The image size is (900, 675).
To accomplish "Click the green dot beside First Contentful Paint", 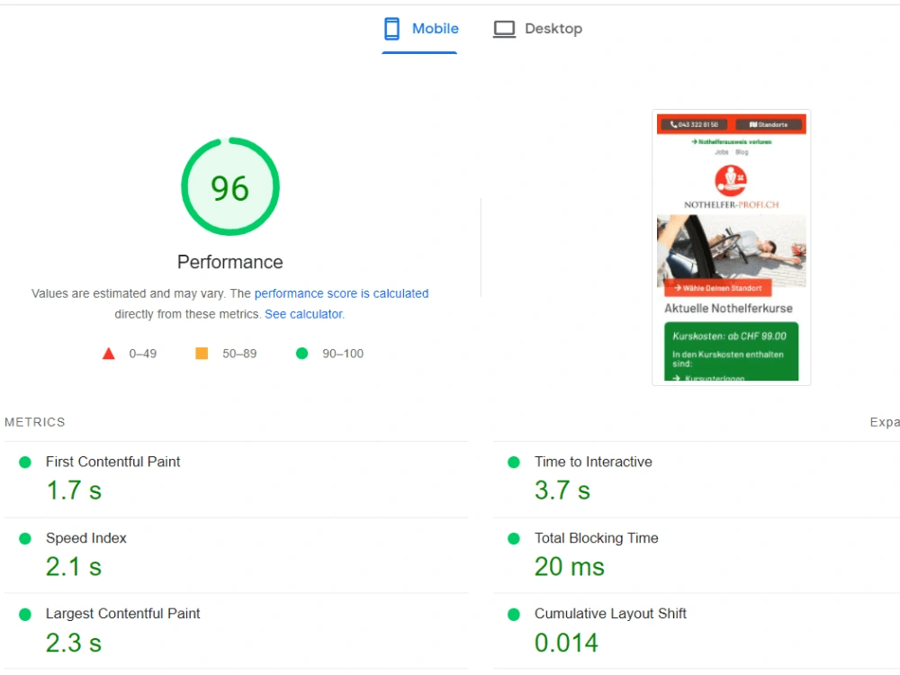I will pos(25,462).
